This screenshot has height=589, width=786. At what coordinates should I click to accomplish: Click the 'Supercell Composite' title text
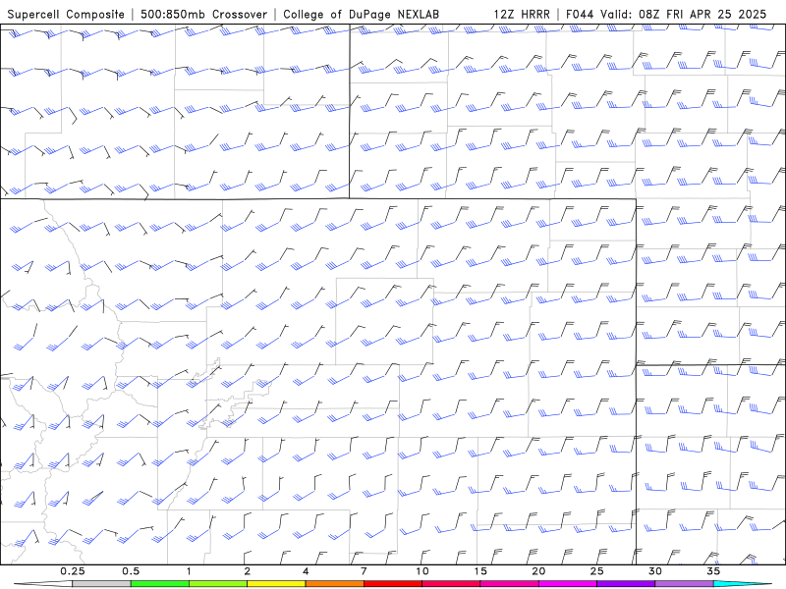click(66, 14)
